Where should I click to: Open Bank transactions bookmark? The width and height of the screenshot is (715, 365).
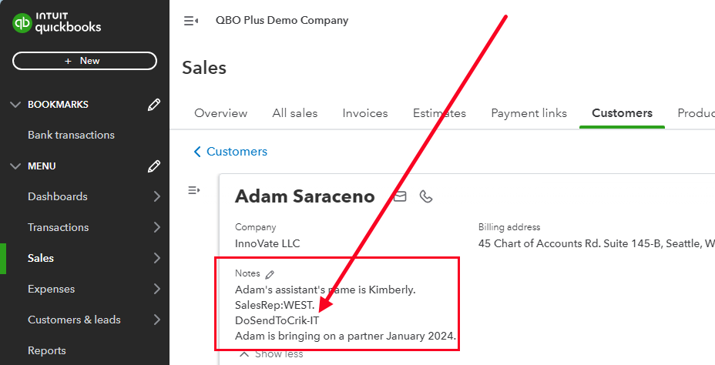coord(71,135)
